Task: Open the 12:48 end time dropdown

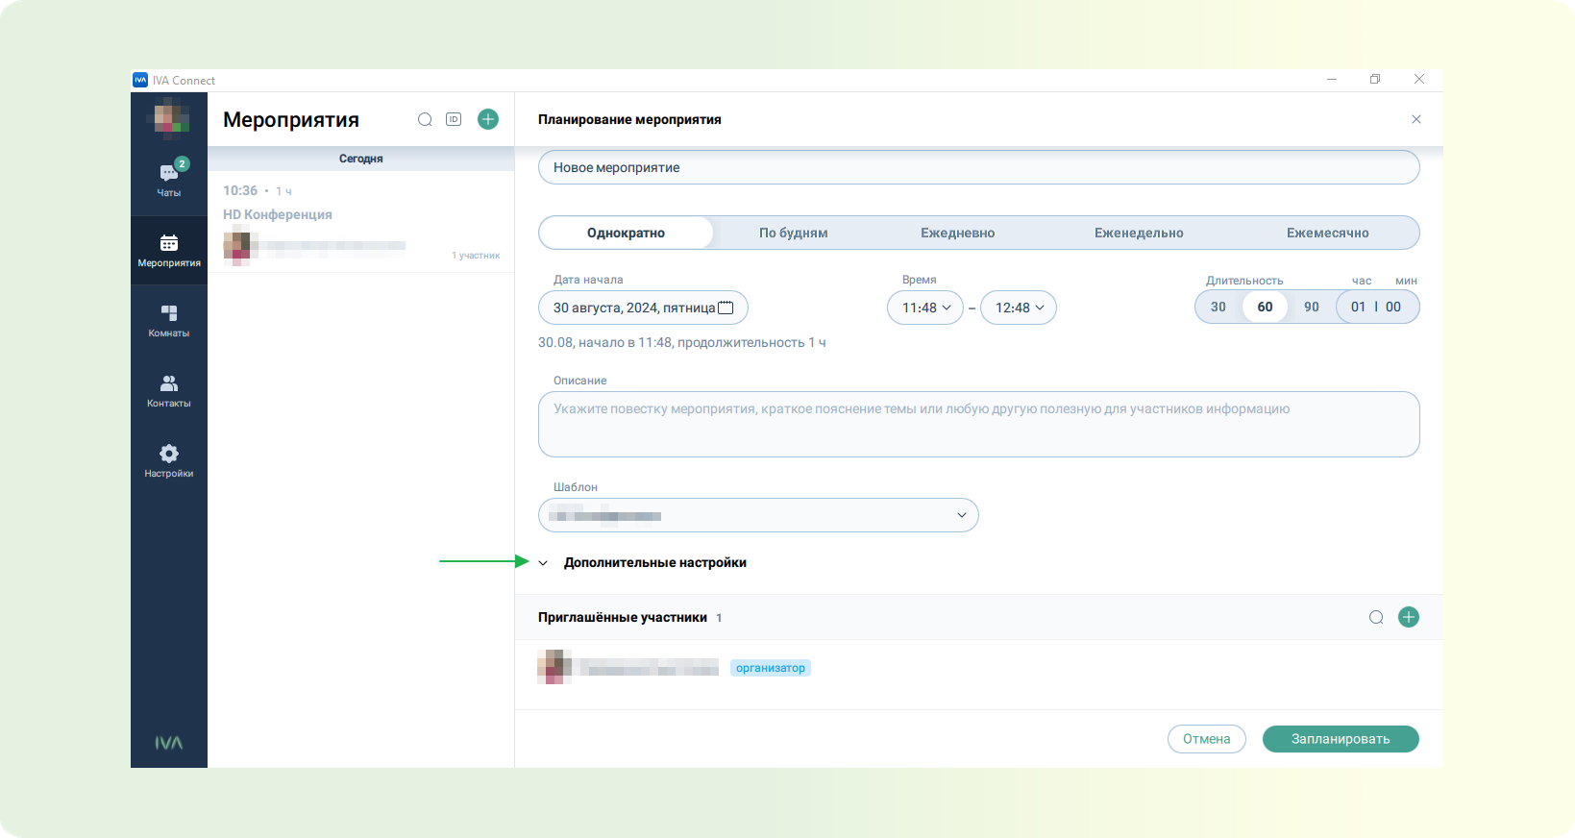Action: click(1019, 308)
